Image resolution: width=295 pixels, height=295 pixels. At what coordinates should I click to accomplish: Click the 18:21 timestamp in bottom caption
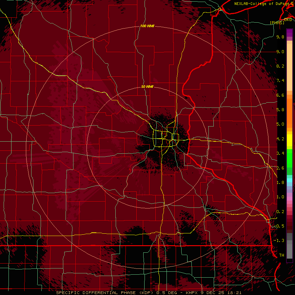point(235,293)
